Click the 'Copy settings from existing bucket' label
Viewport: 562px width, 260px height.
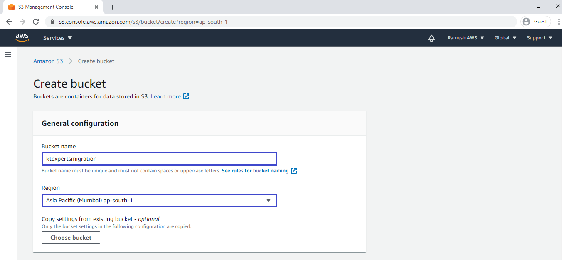(x=101, y=219)
